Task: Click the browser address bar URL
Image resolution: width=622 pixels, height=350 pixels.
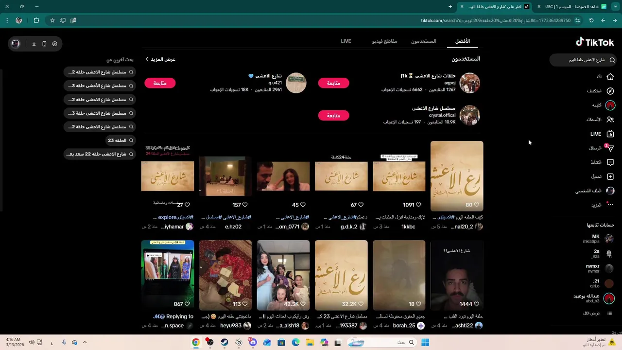Action: tap(496, 20)
